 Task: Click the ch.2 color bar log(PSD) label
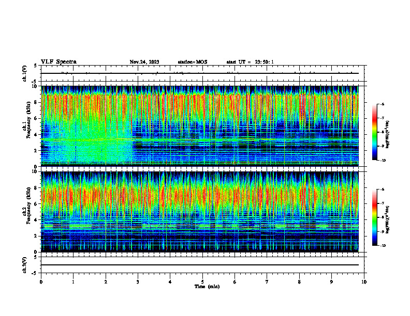(x=388, y=219)
